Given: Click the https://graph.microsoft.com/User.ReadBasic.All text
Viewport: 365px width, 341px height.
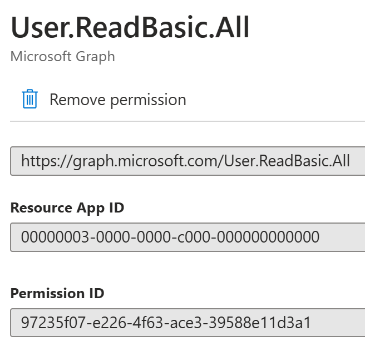Looking at the screenshot, I should click(185, 161).
